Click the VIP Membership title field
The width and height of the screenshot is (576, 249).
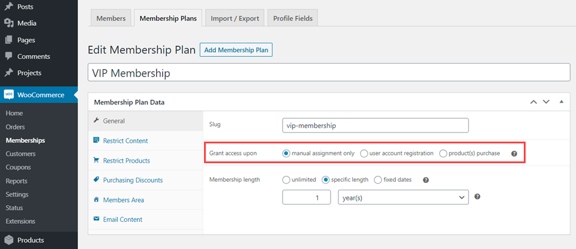click(x=329, y=73)
